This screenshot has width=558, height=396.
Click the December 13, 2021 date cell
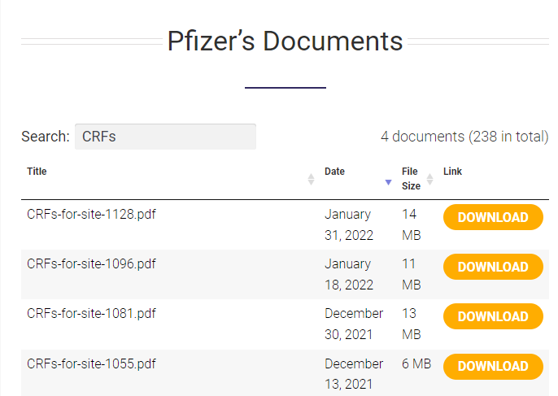(354, 374)
